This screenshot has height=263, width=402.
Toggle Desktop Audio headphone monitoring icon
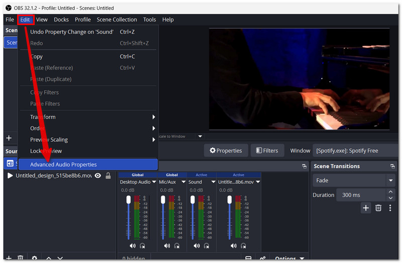tap(142, 246)
